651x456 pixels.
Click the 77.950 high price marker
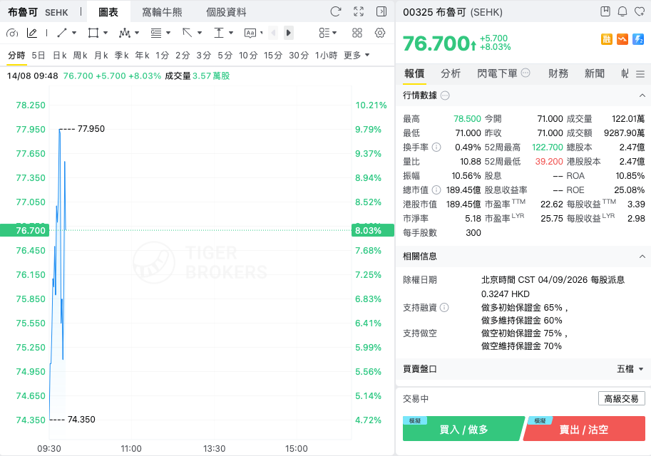point(91,129)
